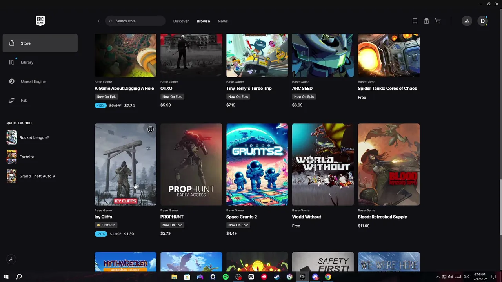Switch to the Browse tab
The width and height of the screenshot is (502, 282).
203,21
